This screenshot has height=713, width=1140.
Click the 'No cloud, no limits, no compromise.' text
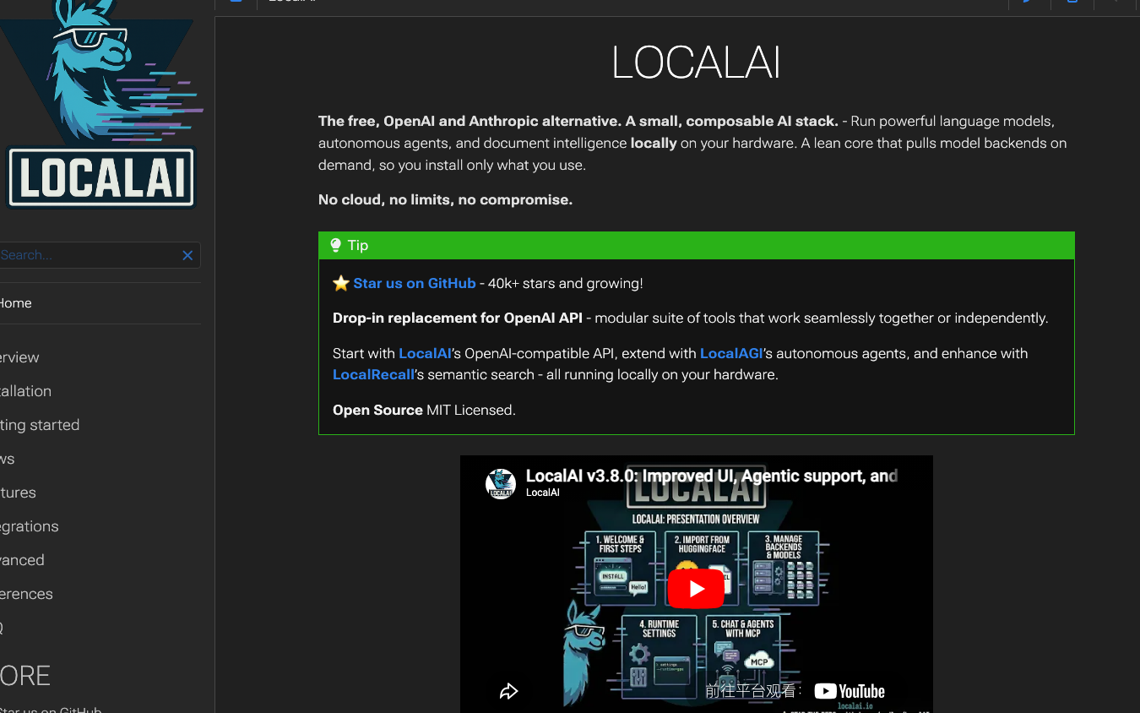[x=445, y=199]
